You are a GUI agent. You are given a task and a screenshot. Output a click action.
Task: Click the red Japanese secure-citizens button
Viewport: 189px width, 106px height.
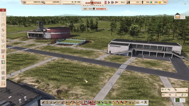coord(101,9)
